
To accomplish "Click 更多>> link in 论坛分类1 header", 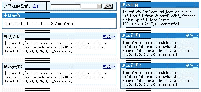I will click(192, 35).
